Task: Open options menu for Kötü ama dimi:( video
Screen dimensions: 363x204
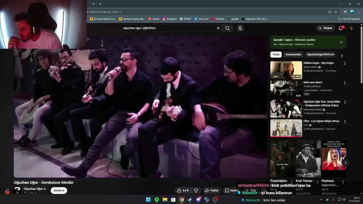Action: [345, 83]
